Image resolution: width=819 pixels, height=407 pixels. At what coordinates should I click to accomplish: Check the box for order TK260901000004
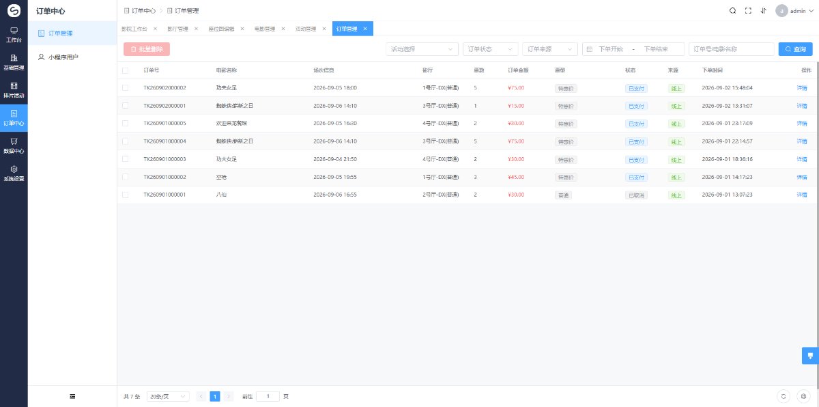tap(125, 141)
